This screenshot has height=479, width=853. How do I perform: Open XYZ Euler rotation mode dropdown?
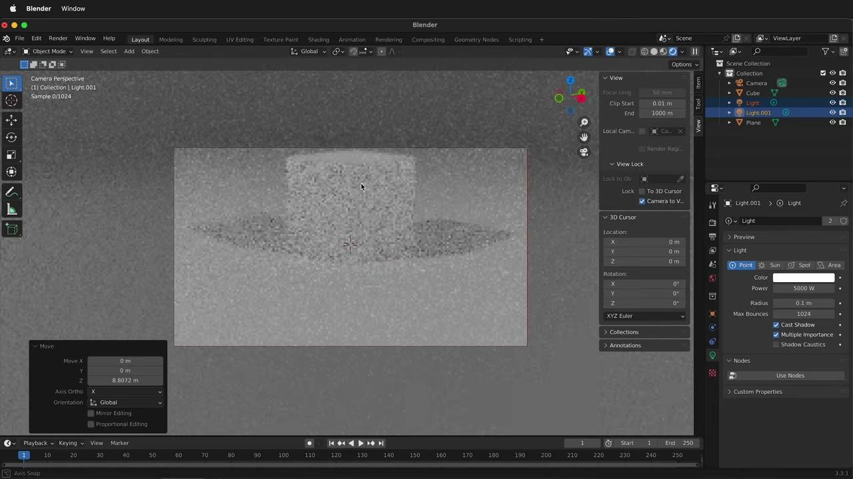[x=644, y=316]
